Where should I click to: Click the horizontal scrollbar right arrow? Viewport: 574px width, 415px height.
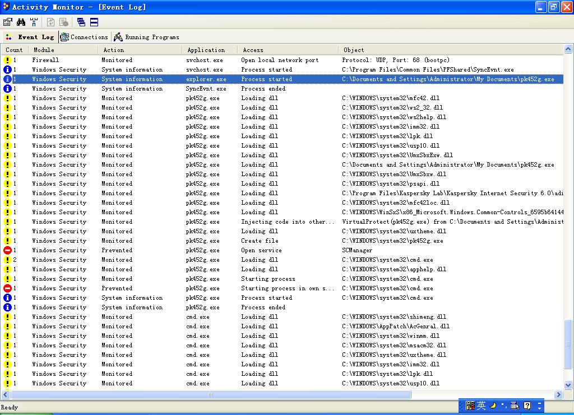click(x=558, y=394)
